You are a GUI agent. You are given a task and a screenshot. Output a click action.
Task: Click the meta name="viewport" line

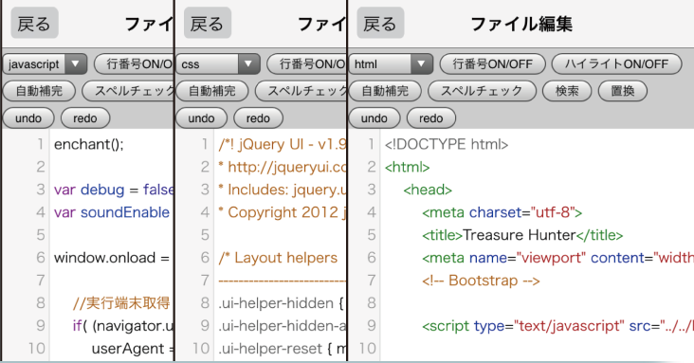coord(557,258)
